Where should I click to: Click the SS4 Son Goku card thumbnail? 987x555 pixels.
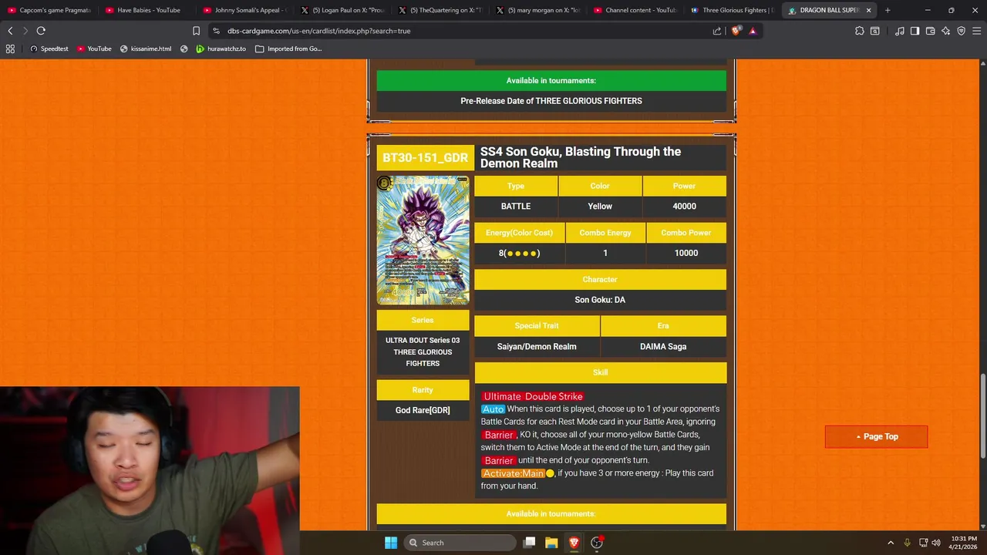(423, 240)
